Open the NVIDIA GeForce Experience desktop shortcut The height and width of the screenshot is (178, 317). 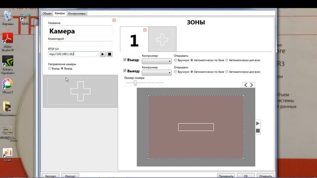(8, 65)
